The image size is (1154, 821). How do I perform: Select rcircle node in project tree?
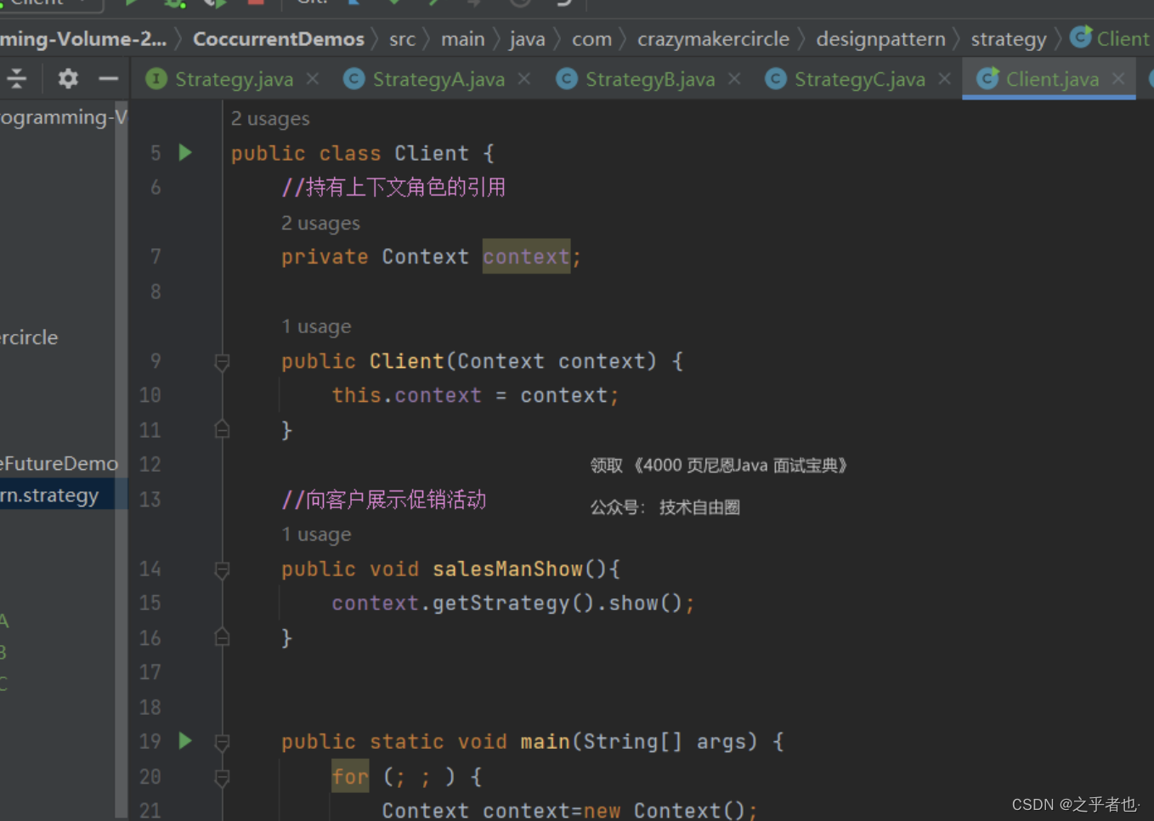[x=30, y=337]
